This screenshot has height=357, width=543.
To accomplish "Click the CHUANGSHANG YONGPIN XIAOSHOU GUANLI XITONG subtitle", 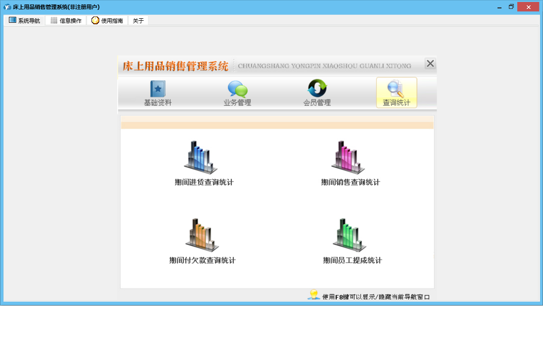I will (324, 66).
